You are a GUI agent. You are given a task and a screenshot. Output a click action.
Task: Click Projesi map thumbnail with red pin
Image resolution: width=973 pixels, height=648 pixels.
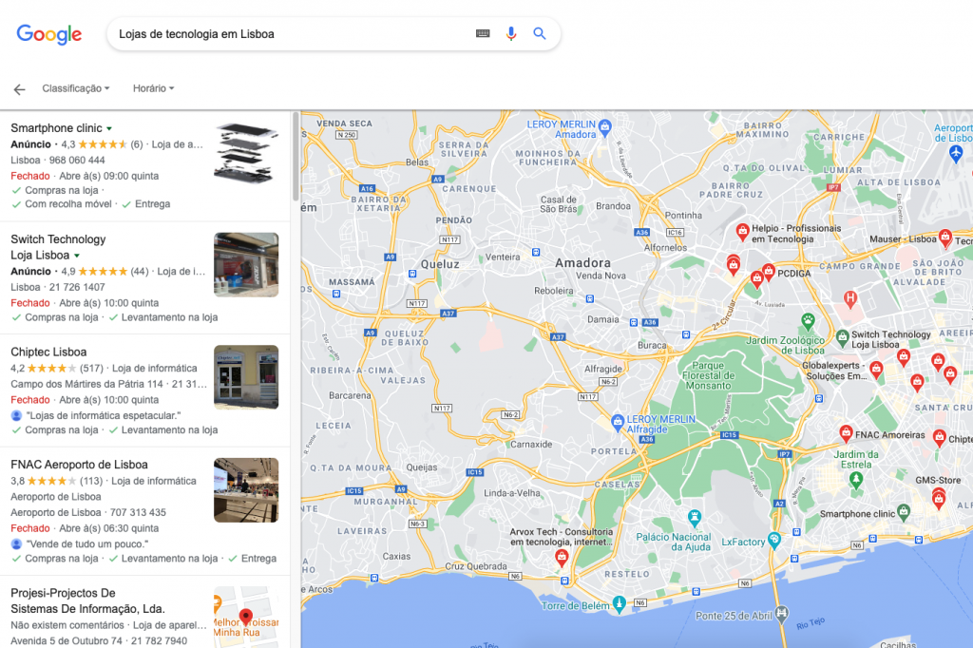tap(246, 617)
